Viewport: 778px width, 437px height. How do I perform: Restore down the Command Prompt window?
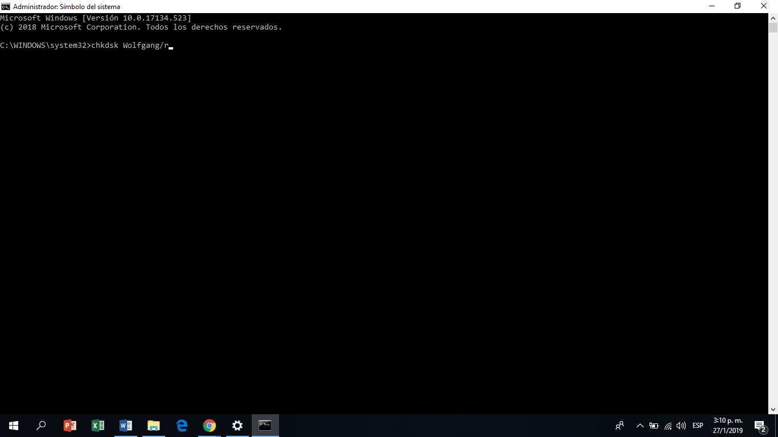[738, 6]
